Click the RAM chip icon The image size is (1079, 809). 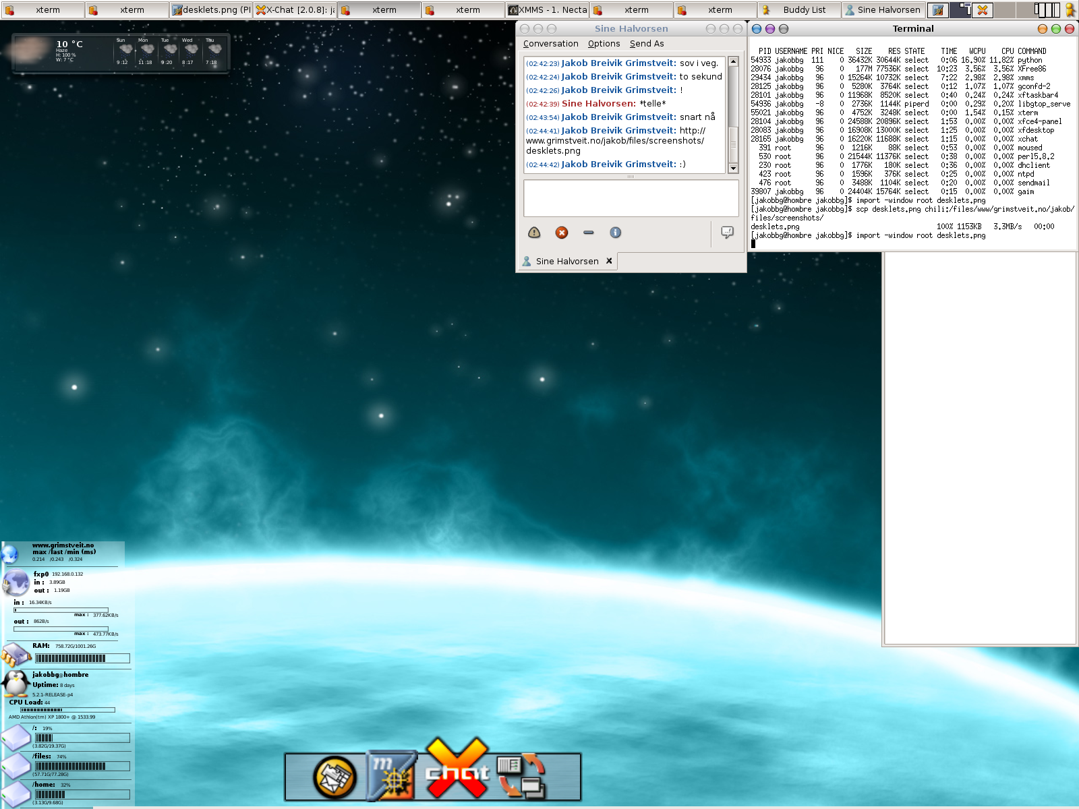click(x=16, y=655)
